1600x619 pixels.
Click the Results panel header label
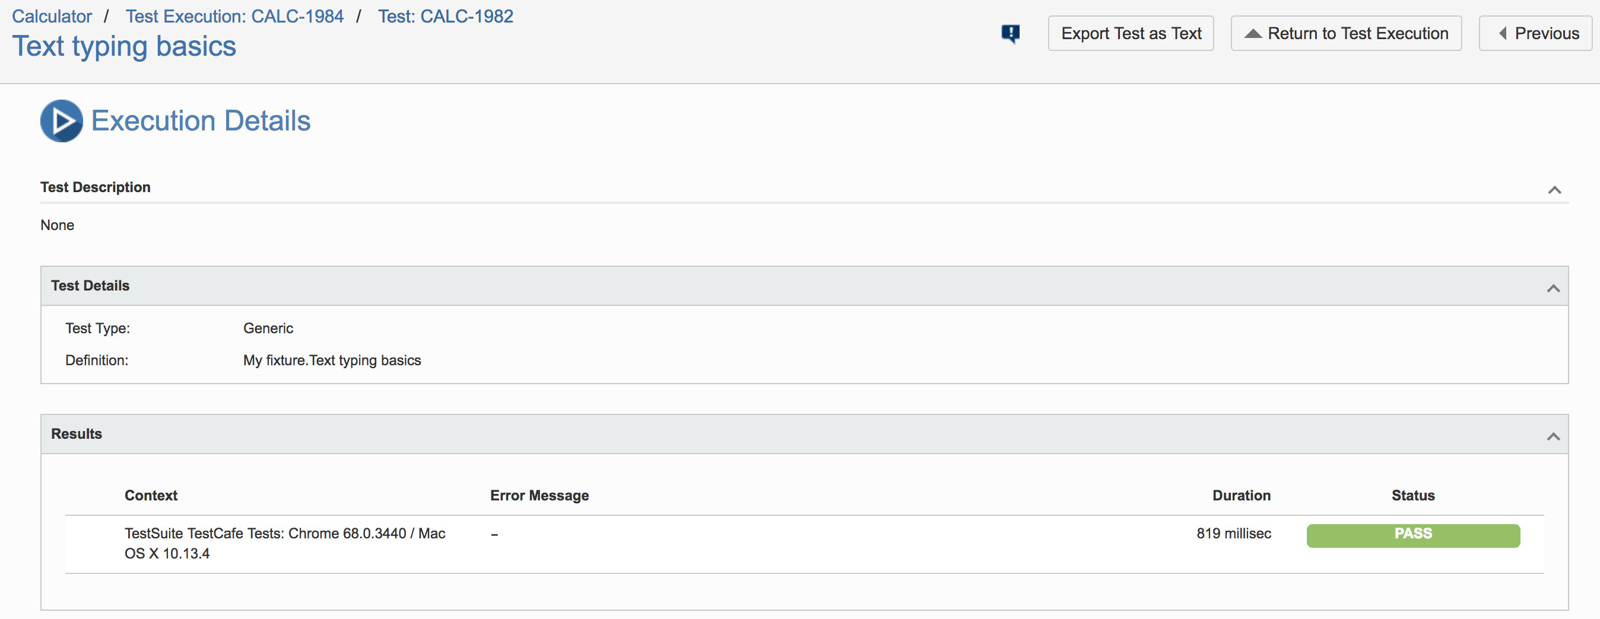click(x=77, y=434)
